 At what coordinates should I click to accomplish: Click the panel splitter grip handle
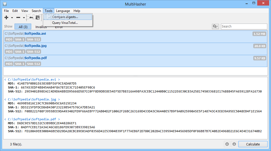(135, 76)
